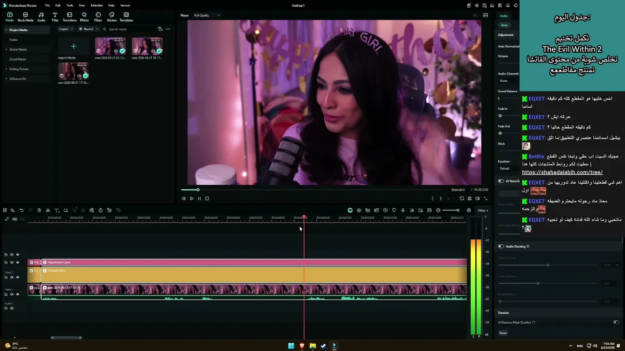Adjust the Fade In slider handle
This screenshot has height=351, width=625.
coord(500,116)
